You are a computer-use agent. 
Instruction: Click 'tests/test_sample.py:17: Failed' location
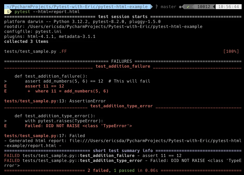pos(45,136)
